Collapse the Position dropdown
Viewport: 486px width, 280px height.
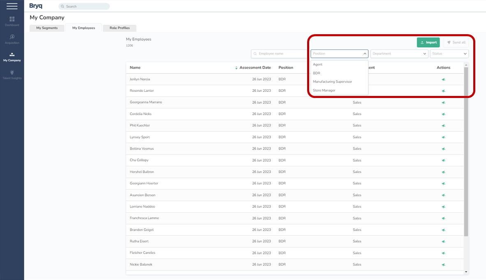pos(365,54)
